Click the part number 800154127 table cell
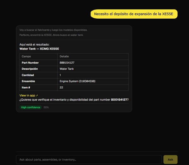The height and width of the screenshot is (165, 189). [x=93, y=63]
